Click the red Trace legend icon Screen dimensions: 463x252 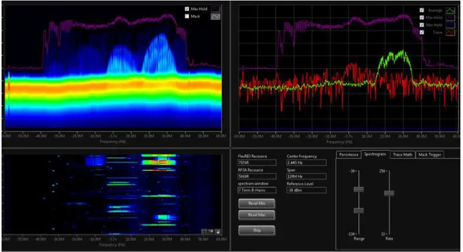point(451,32)
